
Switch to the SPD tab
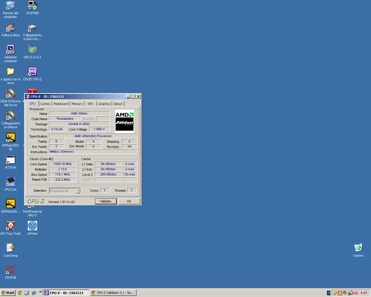tap(90, 104)
